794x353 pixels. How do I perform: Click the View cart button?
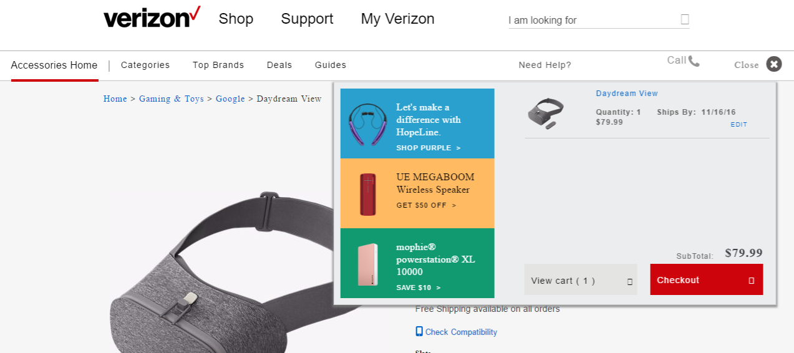point(581,280)
